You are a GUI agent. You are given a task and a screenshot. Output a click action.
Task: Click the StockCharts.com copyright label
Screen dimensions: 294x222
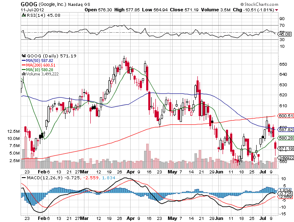[260, 4]
